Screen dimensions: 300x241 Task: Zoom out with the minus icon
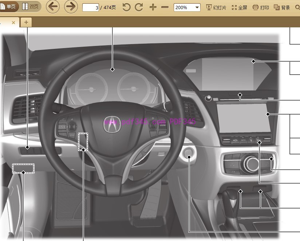click(x=165, y=7)
